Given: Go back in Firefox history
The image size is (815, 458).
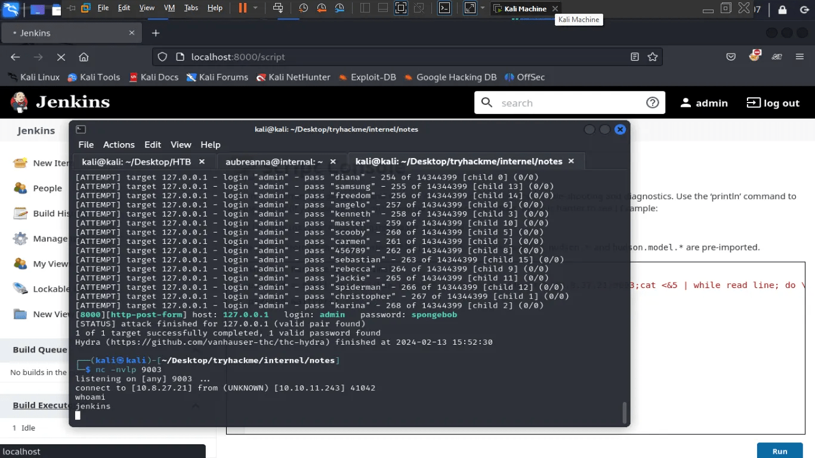Looking at the screenshot, I should 16,57.
